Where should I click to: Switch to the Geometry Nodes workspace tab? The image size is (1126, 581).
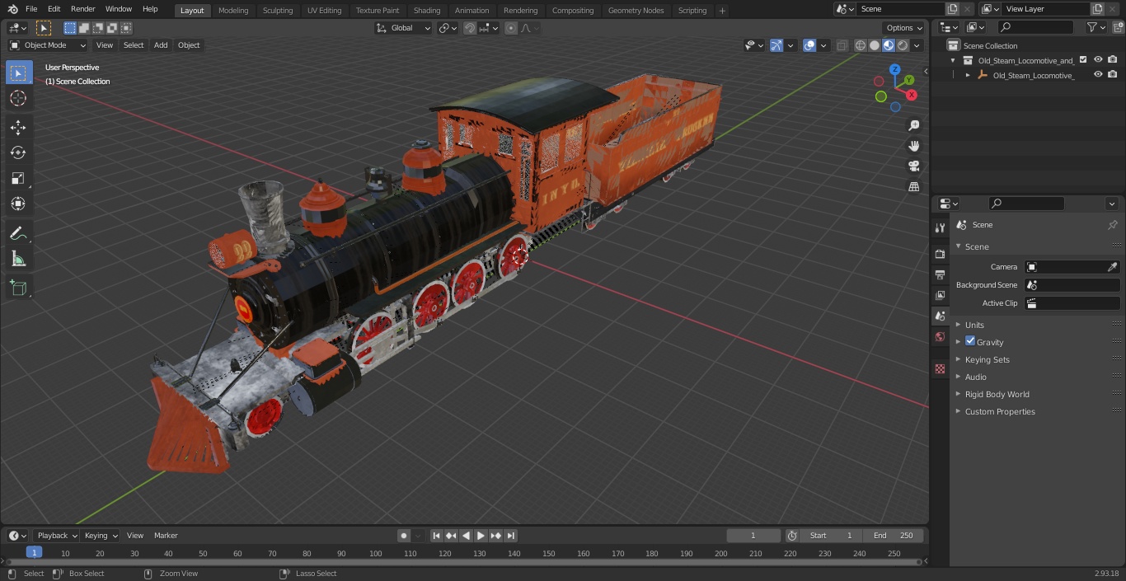[x=636, y=10]
